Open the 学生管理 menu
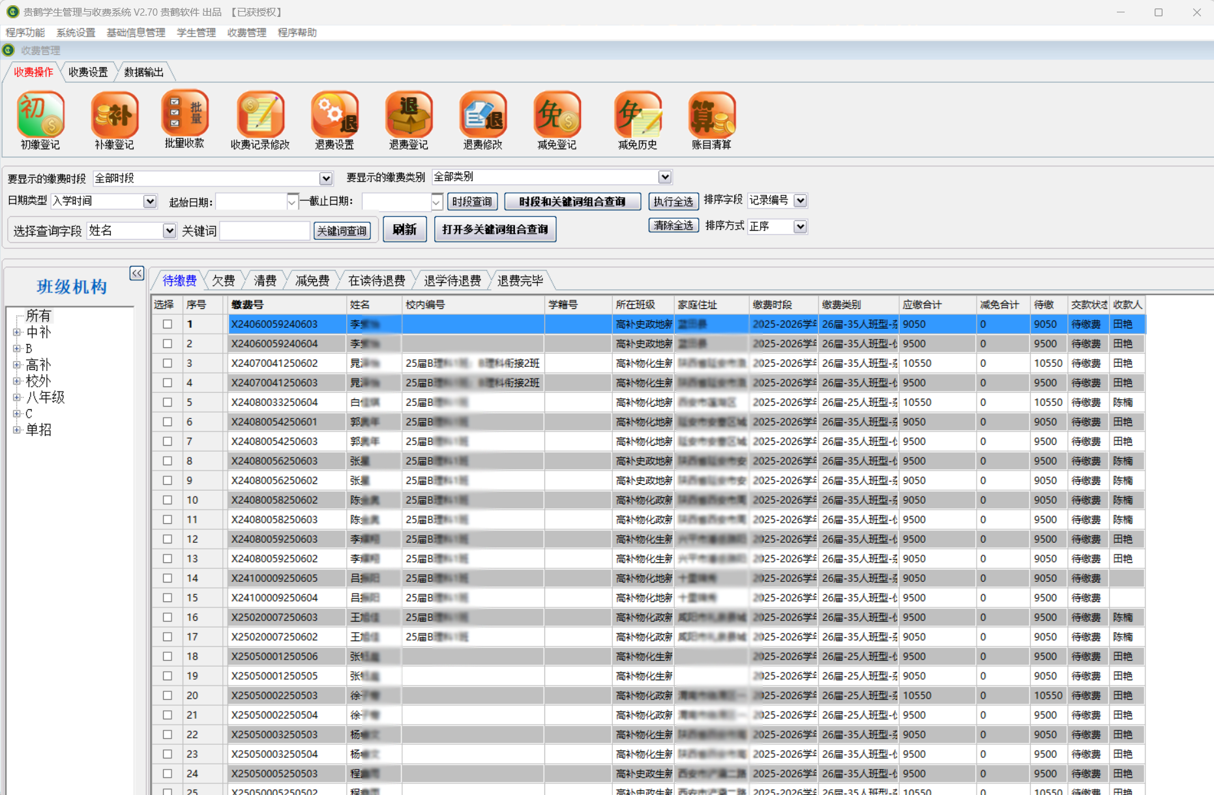1214x795 pixels. 196,33
